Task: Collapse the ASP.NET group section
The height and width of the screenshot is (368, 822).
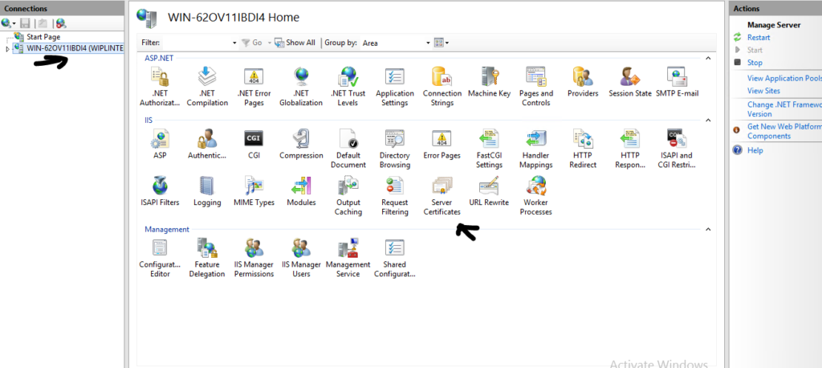Action: click(708, 58)
